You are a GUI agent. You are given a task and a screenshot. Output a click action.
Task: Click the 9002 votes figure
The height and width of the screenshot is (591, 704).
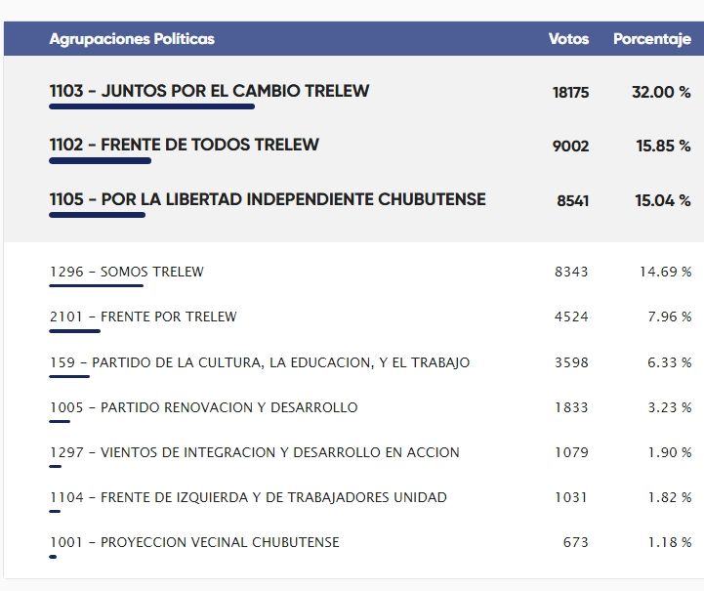click(x=570, y=146)
